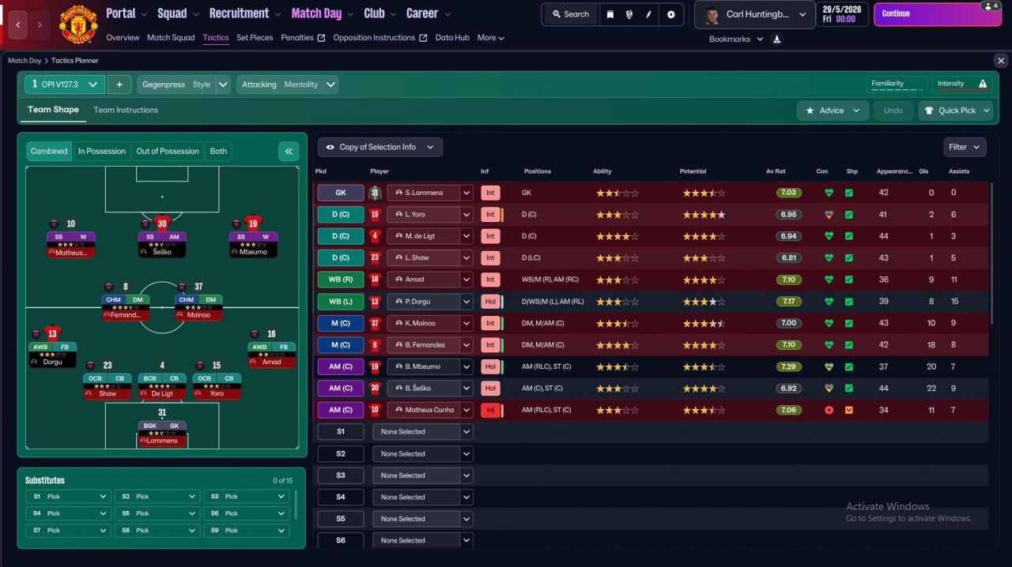
Task: Open S1 None Selected dropdown in table
Action: 423,432
